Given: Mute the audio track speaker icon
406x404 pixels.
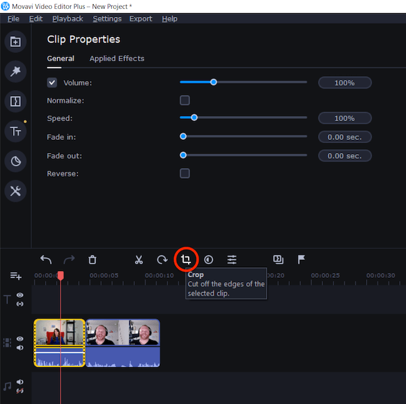Looking at the screenshot, I should tap(20, 382).
